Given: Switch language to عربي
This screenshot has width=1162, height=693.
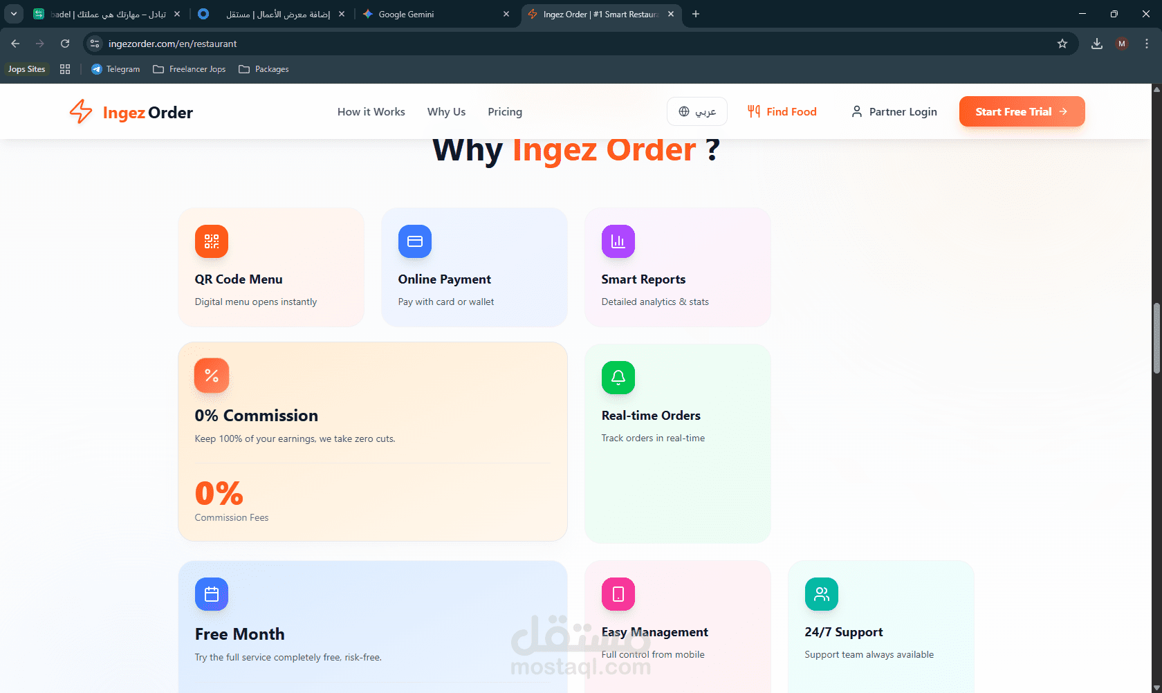Looking at the screenshot, I should tap(697, 111).
